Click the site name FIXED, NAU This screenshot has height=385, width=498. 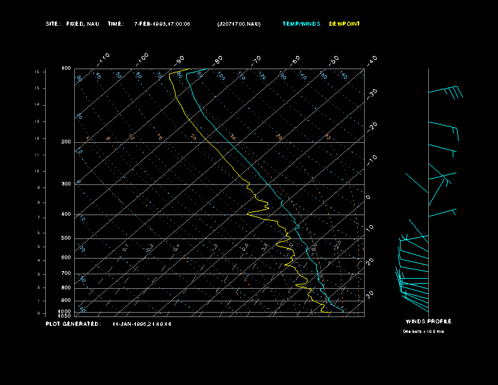[x=82, y=24]
